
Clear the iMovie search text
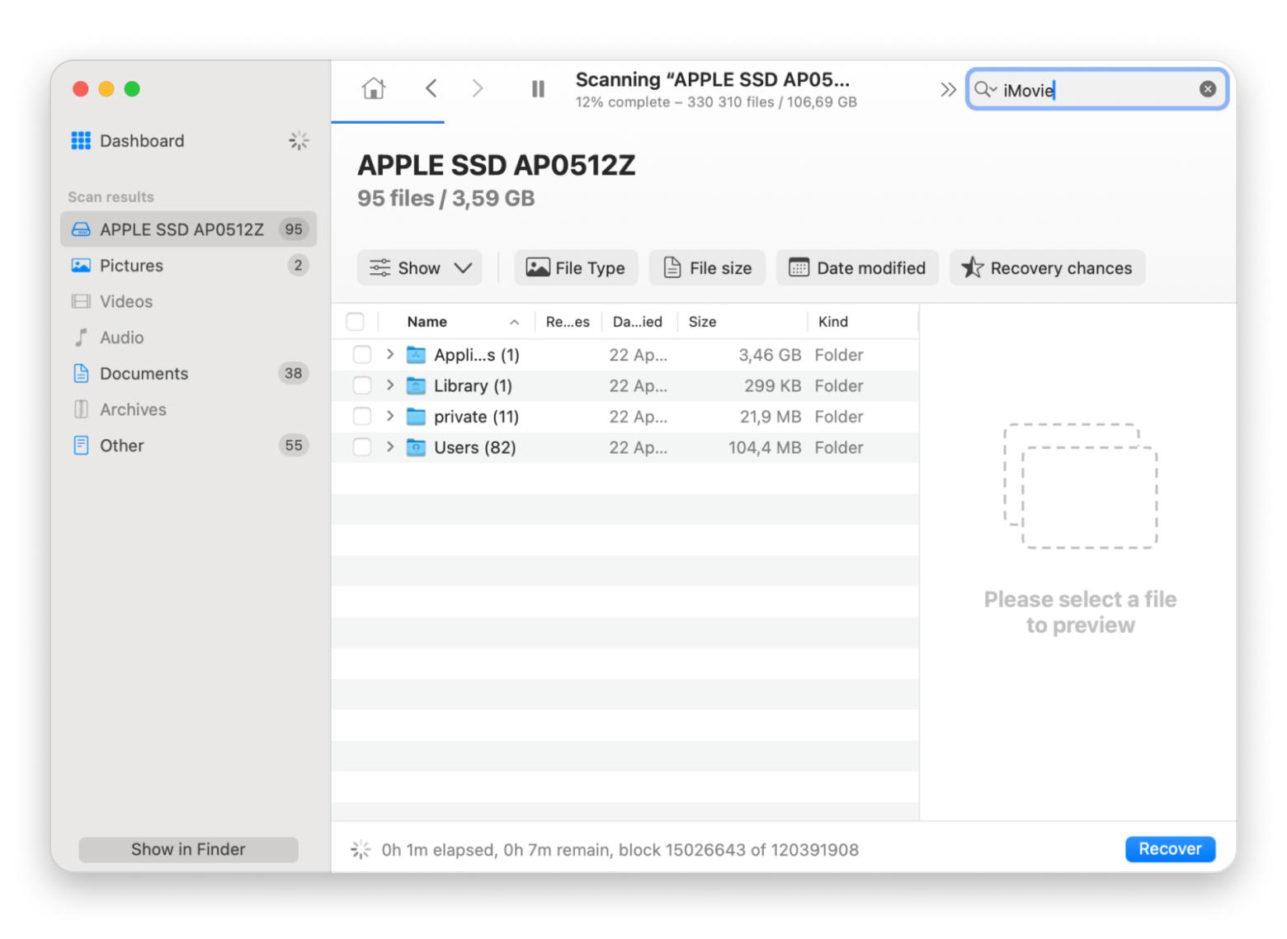[x=1207, y=89]
